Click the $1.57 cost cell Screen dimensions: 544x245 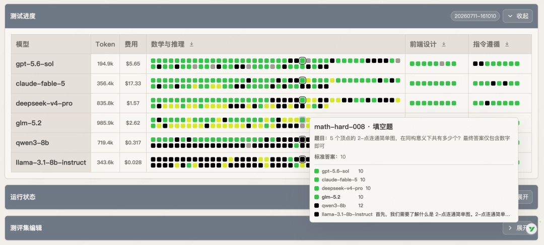tap(133, 103)
